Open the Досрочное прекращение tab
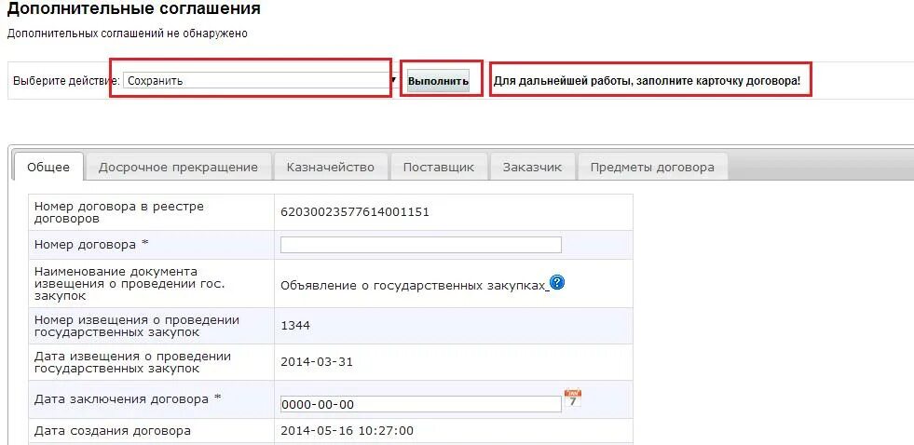The height and width of the screenshot is (445, 914). coord(178,168)
